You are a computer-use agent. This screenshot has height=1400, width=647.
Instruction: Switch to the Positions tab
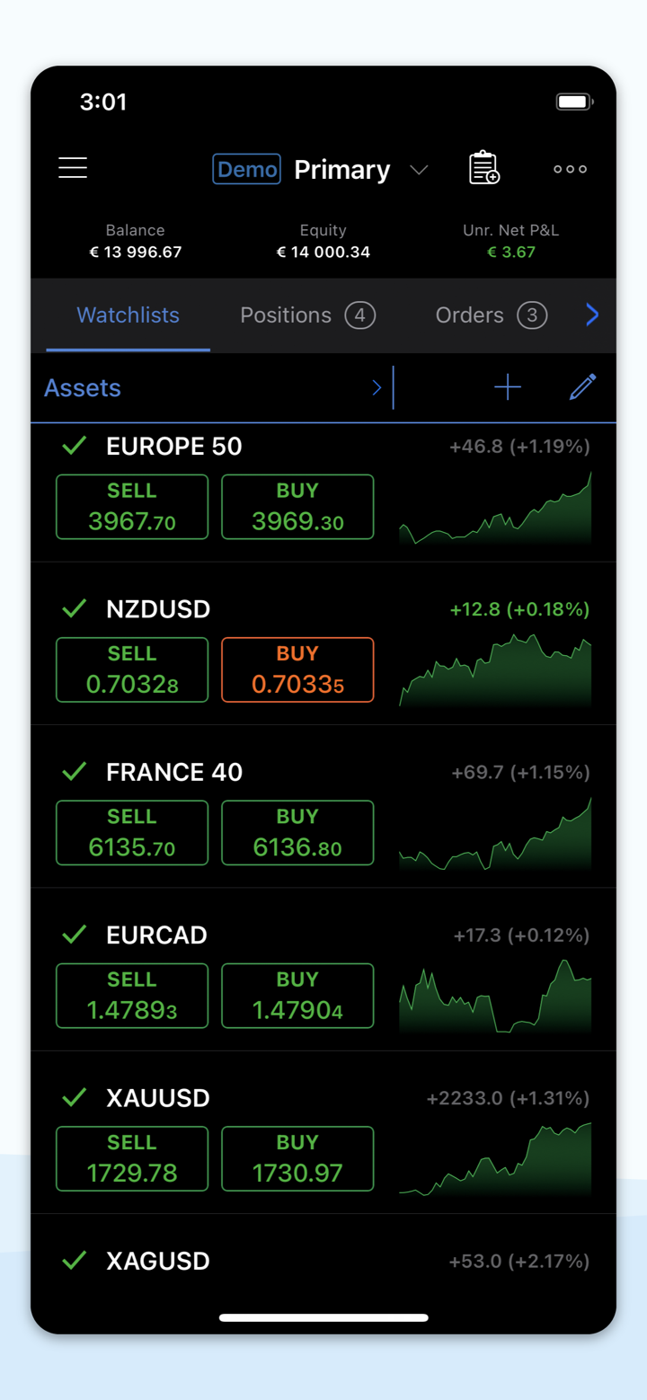(x=306, y=315)
